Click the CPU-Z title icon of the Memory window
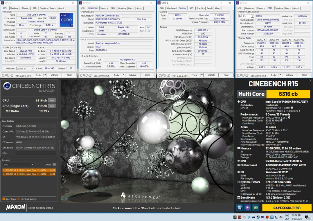 [x=159, y=3]
